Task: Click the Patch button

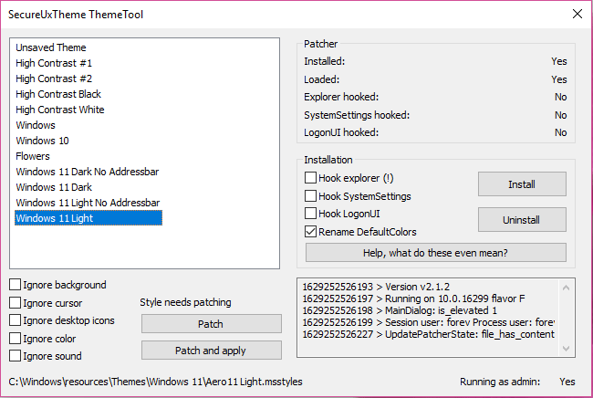Action: coord(212,324)
